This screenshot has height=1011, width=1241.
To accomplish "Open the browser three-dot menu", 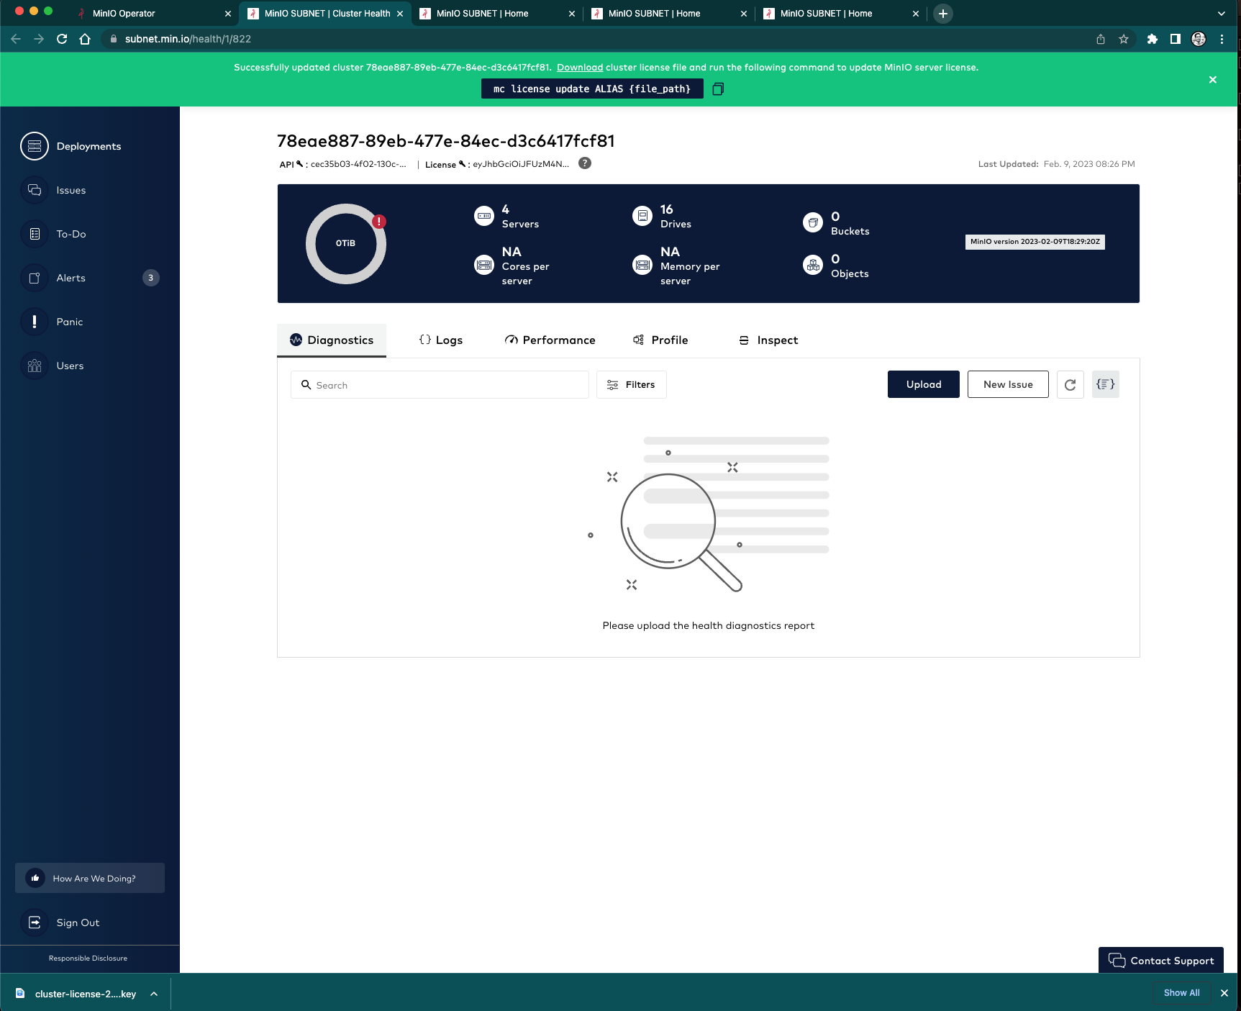I will [1222, 39].
